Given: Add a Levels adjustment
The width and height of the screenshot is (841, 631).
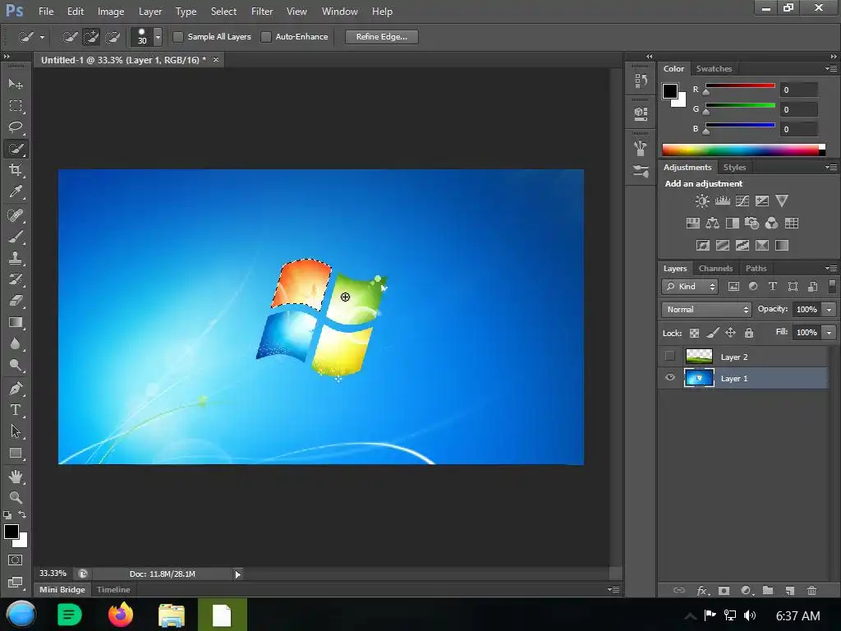Looking at the screenshot, I should [723, 201].
